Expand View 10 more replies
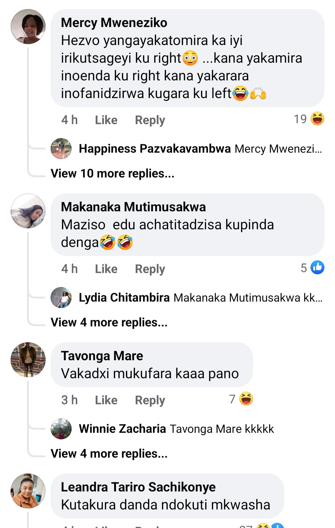This screenshot has height=528, width=335. click(112, 173)
